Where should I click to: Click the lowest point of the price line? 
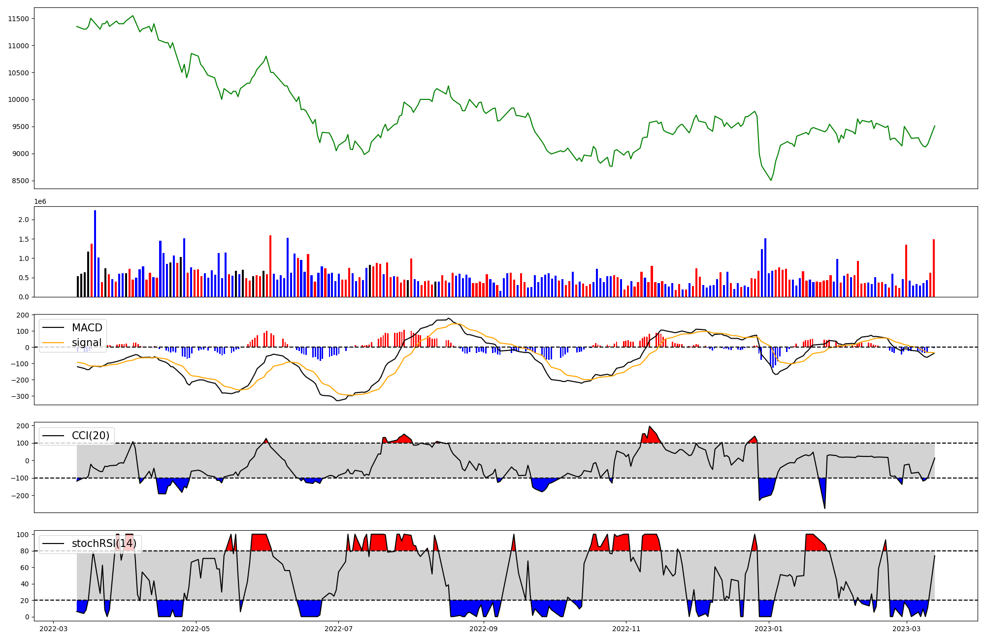pyautogui.click(x=771, y=180)
